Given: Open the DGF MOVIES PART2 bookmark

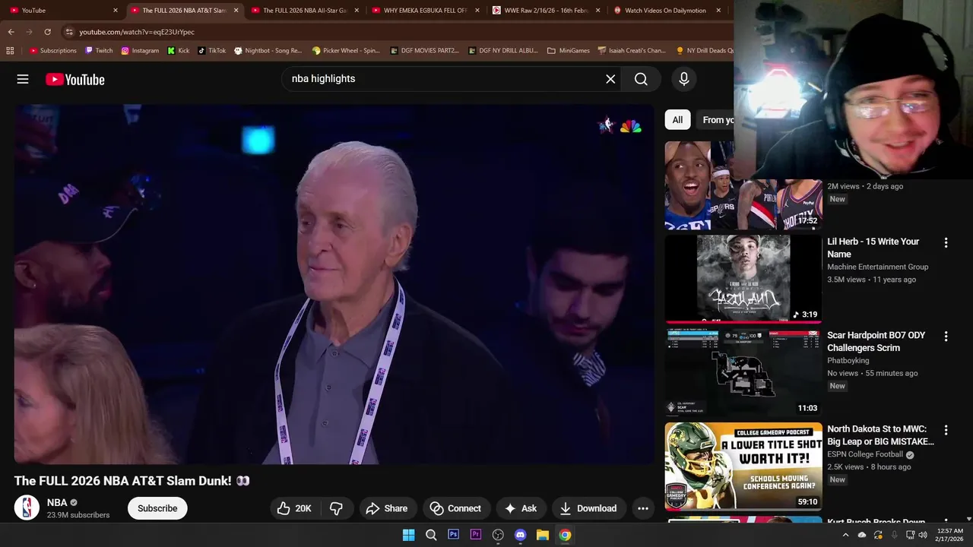Looking at the screenshot, I should click(x=424, y=51).
